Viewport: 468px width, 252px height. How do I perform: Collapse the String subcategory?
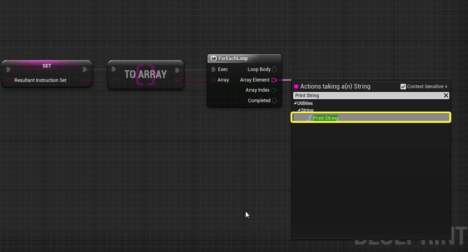(x=299, y=110)
